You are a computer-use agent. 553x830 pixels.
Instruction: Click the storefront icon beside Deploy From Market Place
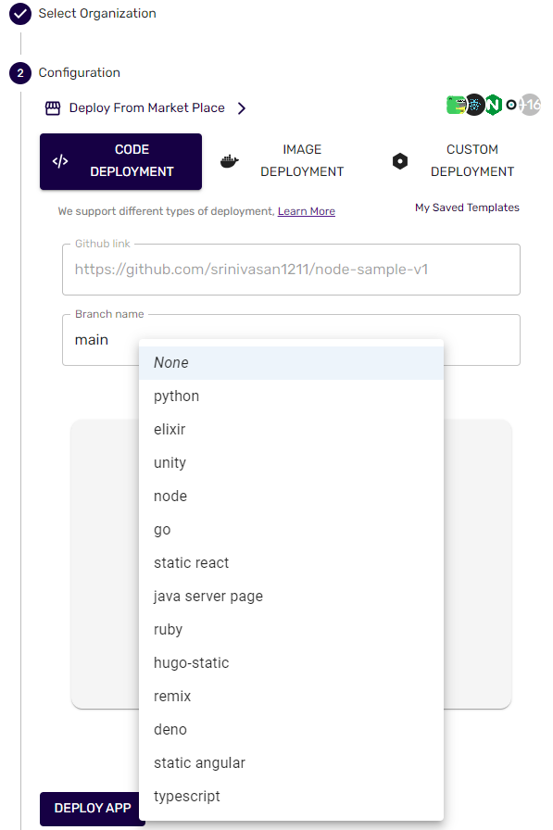click(53, 108)
